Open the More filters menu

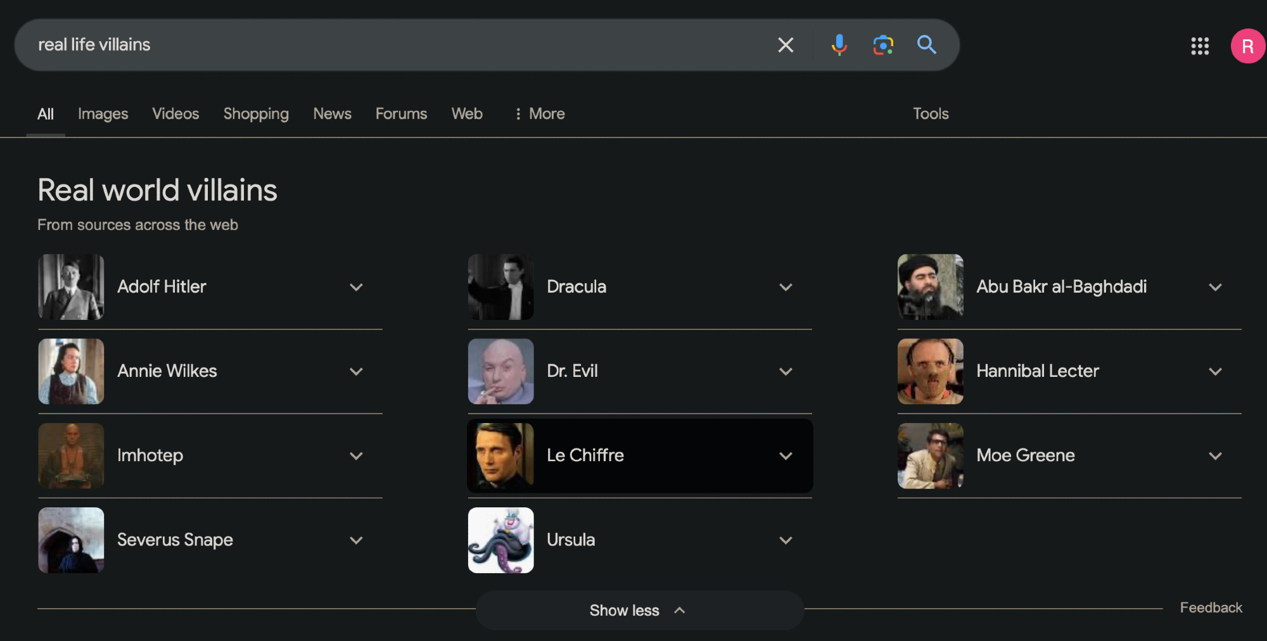pyautogui.click(x=539, y=114)
